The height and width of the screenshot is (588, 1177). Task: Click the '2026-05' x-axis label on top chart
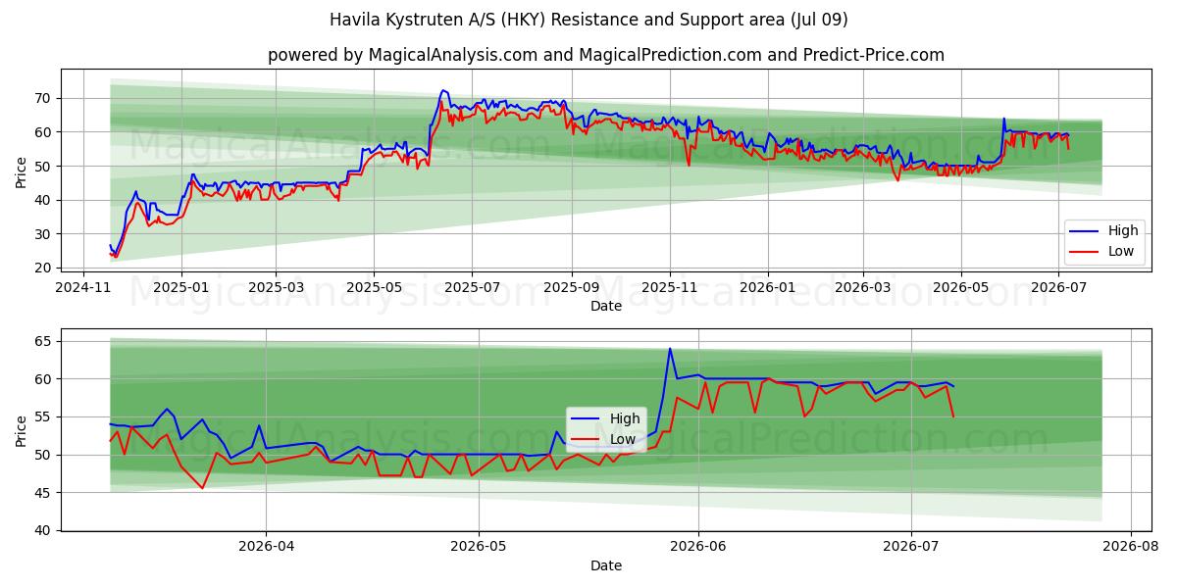click(960, 287)
